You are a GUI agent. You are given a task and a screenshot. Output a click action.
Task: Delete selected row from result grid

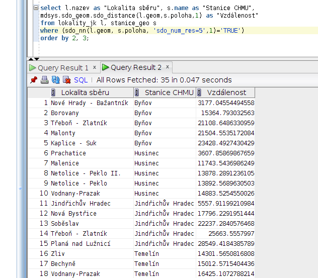coord(66,80)
